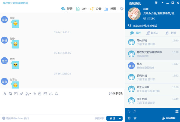Switch to the 文件 tab
180x122 pixels.
tap(82, 9)
